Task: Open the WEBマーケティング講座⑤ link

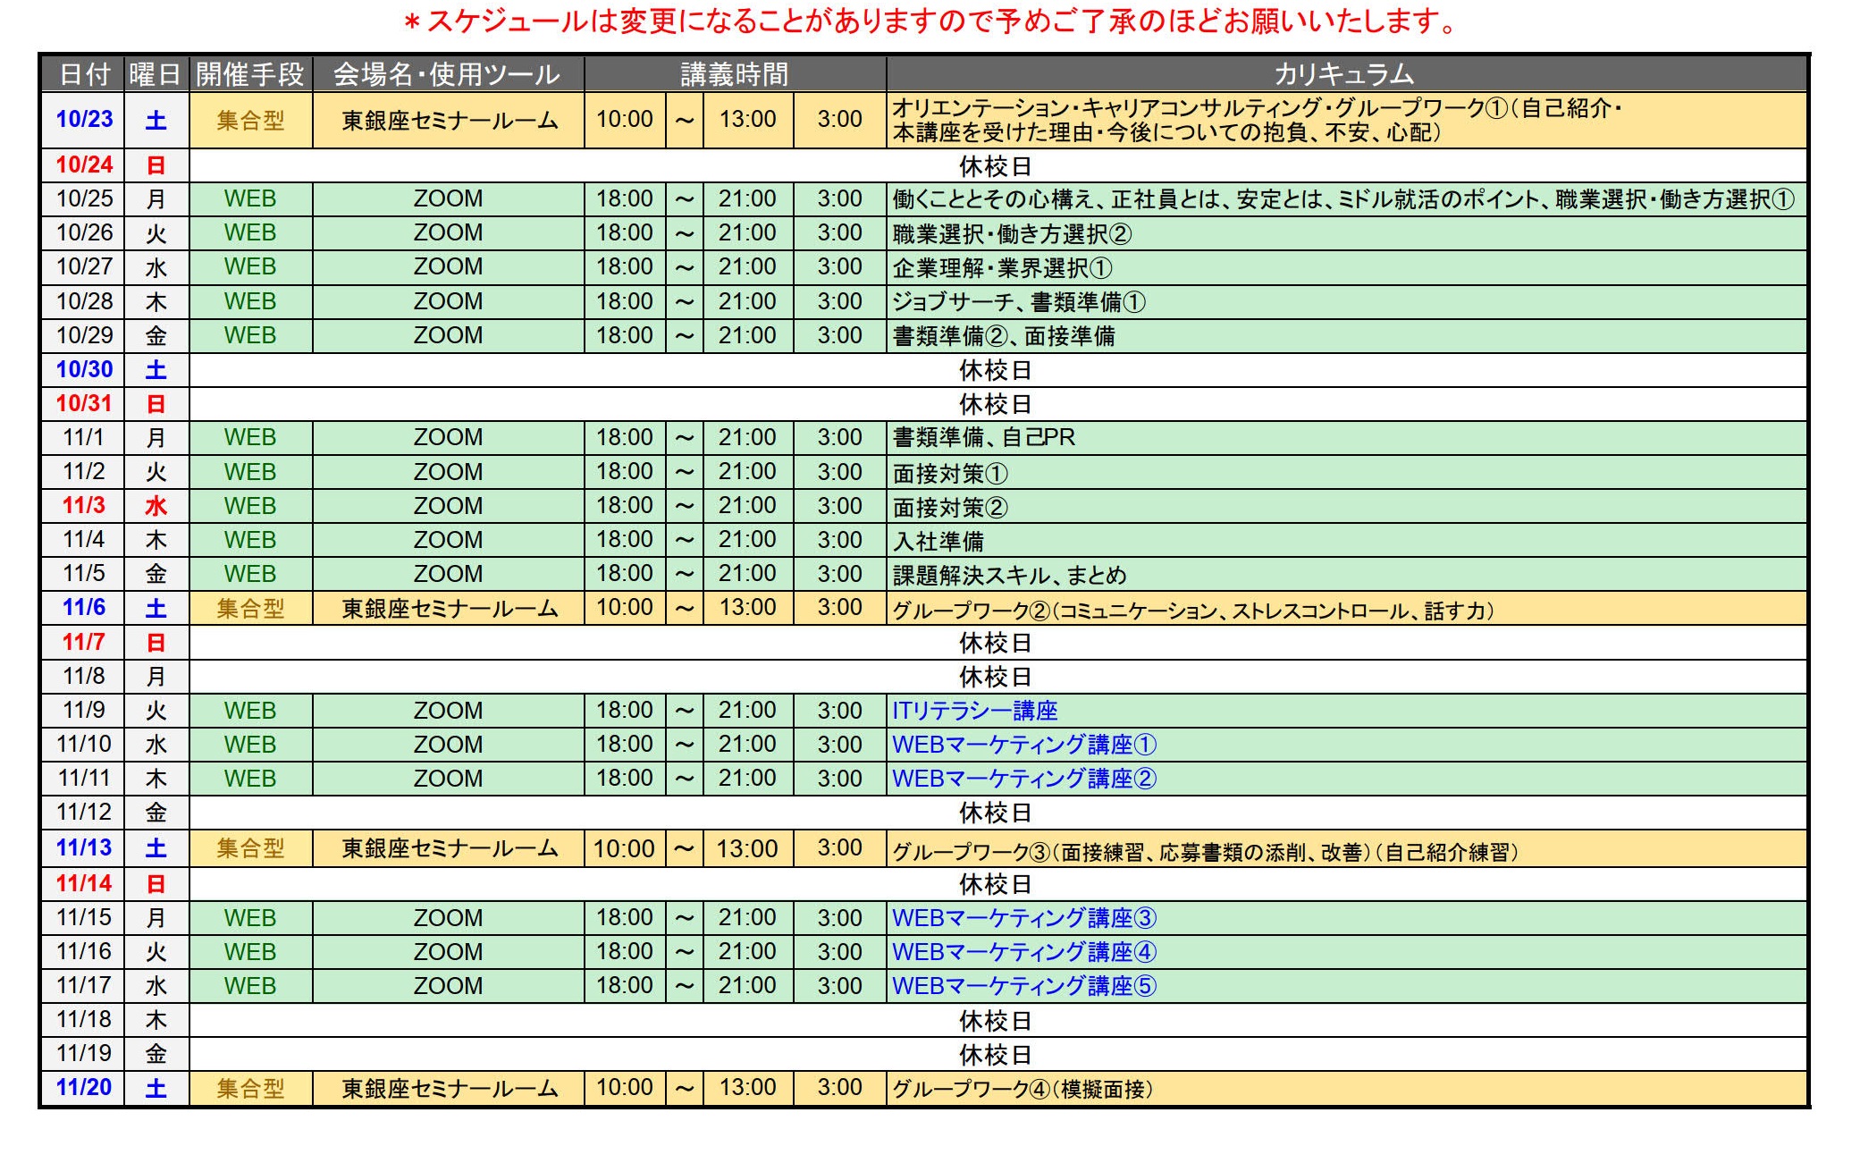Action: (1024, 986)
